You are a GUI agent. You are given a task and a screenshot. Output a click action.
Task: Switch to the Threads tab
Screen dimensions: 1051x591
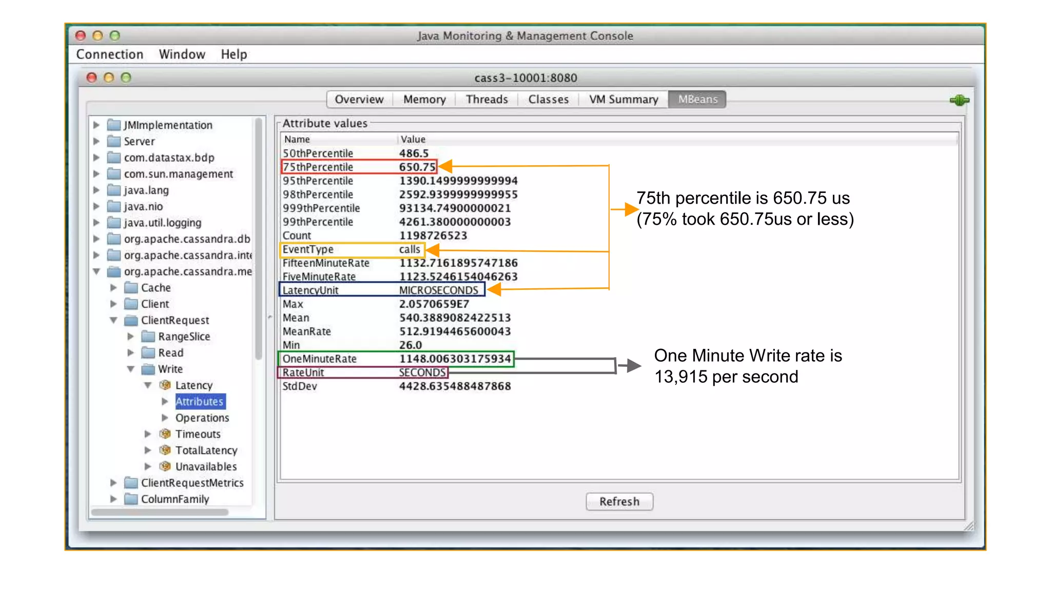click(487, 100)
